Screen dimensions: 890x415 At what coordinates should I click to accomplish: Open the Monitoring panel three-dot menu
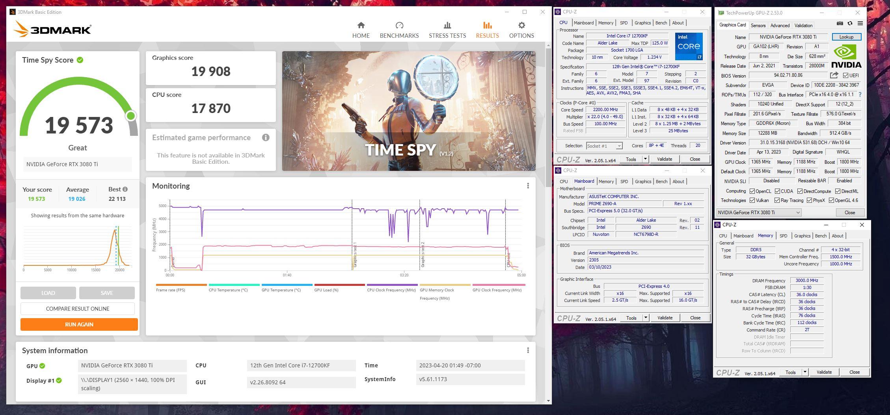coord(528,186)
